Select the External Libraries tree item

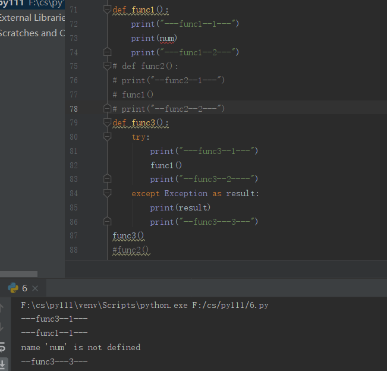32,18
